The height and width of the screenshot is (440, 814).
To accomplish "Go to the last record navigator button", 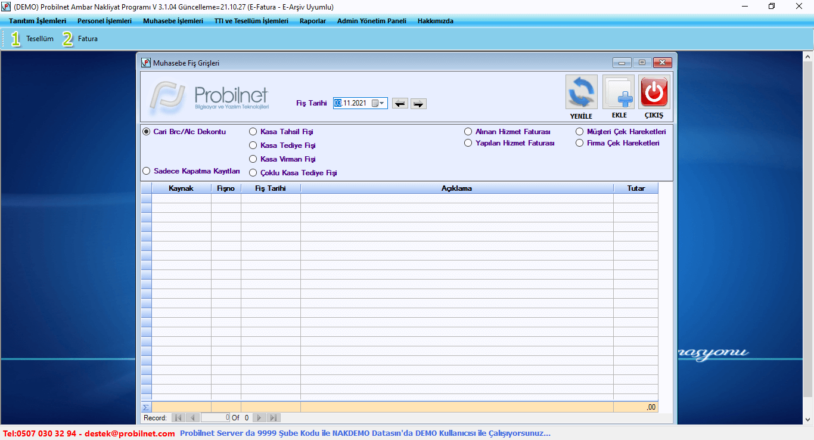I will (x=274, y=418).
